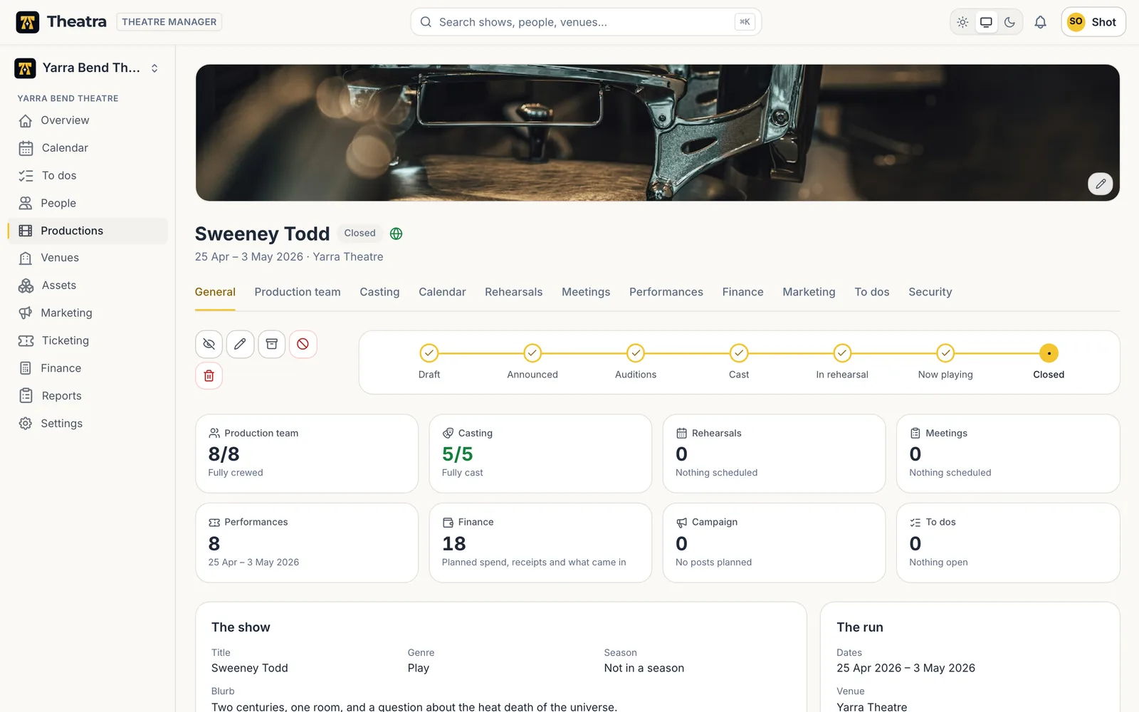Open Reports in the sidebar

[88, 396]
